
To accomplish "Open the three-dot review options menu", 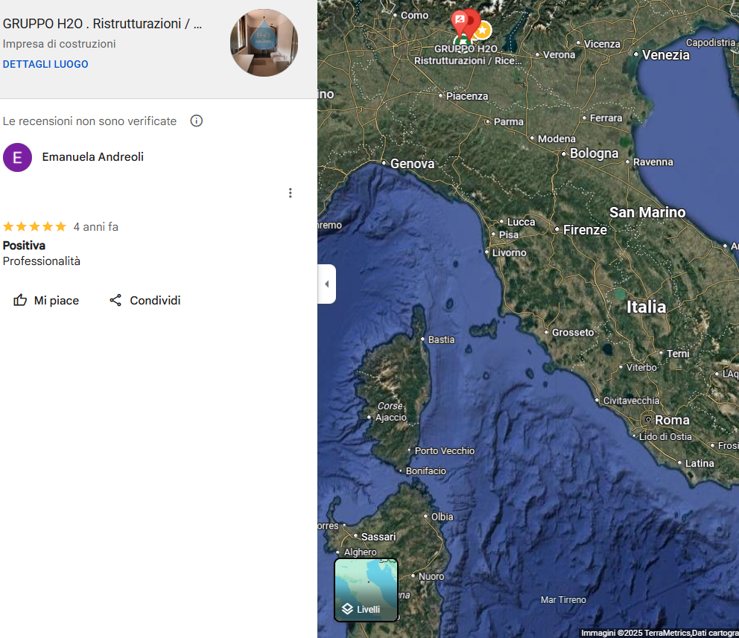I will coord(291,193).
